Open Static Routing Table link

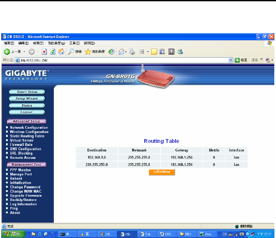click(27, 136)
